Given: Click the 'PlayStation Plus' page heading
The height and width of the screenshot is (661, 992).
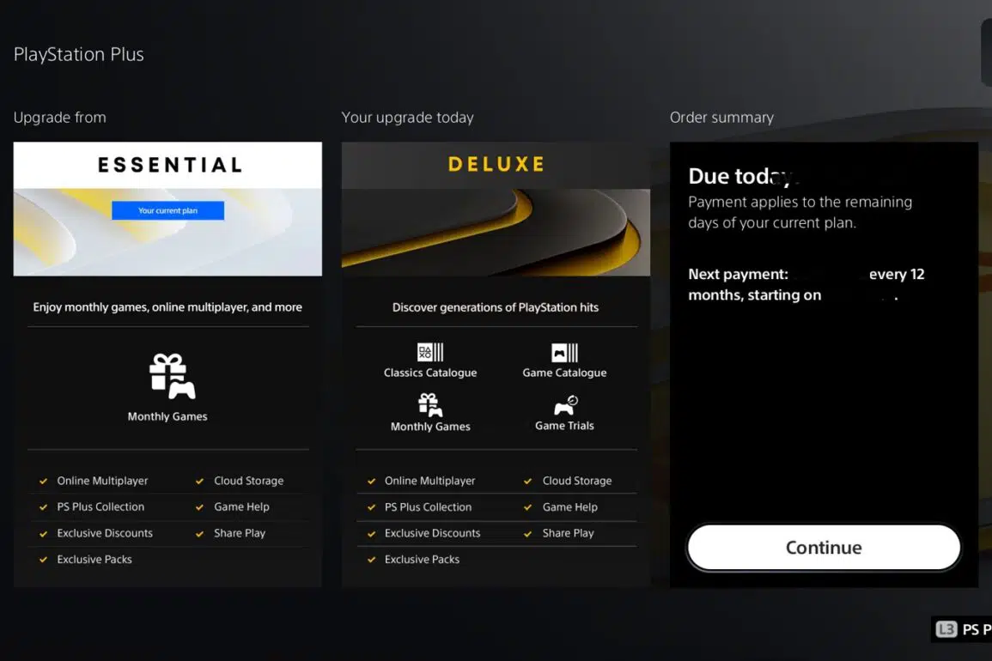Looking at the screenshot, I should click(x=79, y=54).
